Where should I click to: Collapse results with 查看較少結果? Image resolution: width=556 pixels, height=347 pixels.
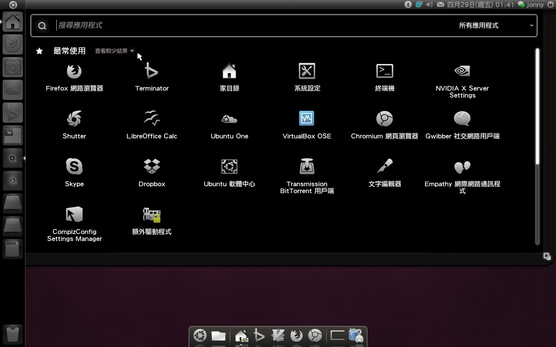[x=114, y=51]
